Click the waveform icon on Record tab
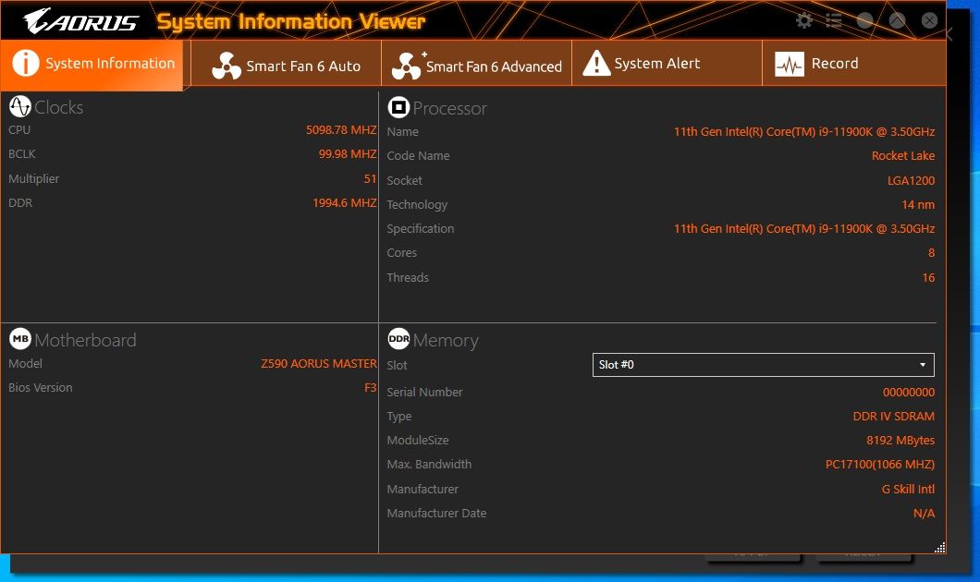This screenshot has height=582, width=980. (790, 64)
